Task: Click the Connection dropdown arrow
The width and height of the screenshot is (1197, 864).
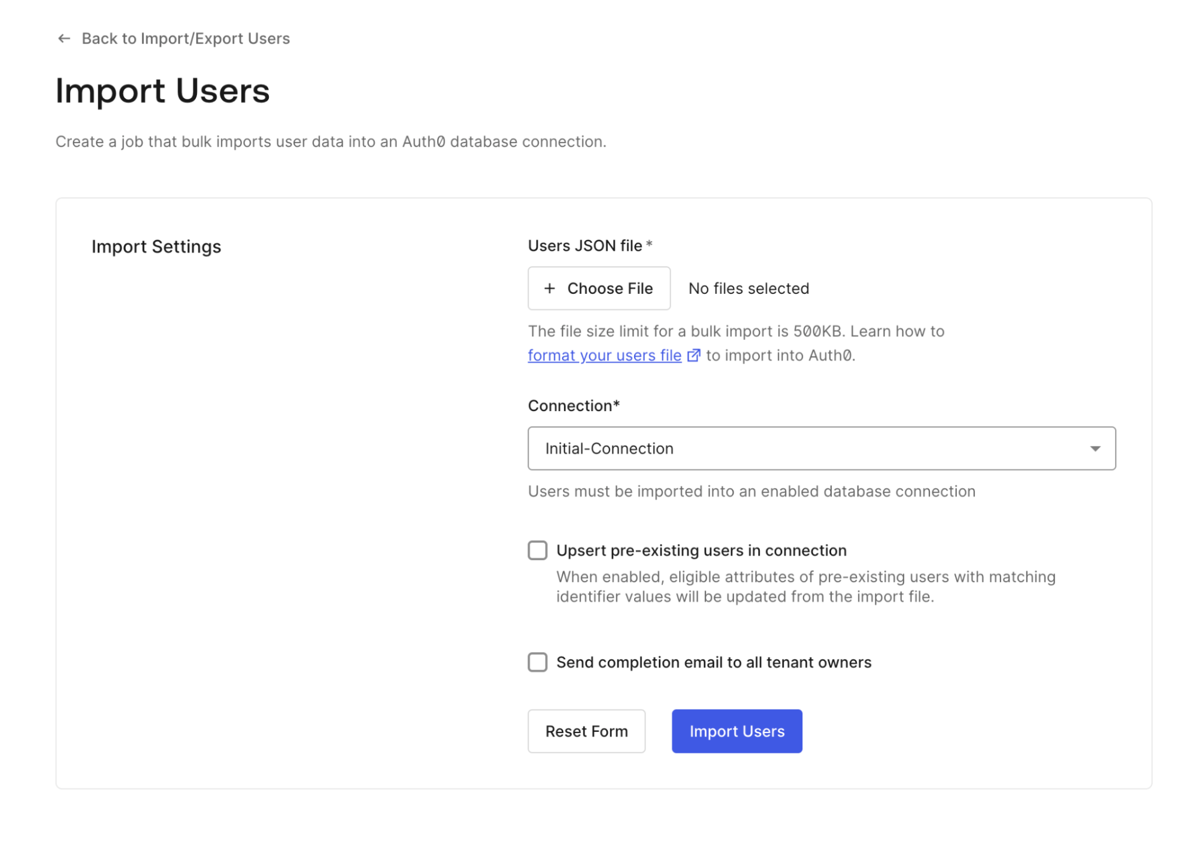Action: (x=1094, y=448)
